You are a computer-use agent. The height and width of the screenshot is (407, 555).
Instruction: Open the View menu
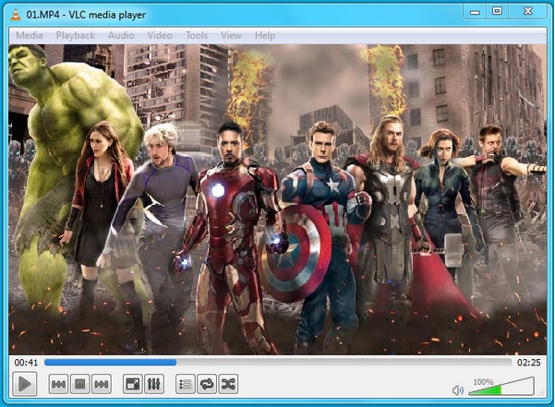click(x=231, y=35)
